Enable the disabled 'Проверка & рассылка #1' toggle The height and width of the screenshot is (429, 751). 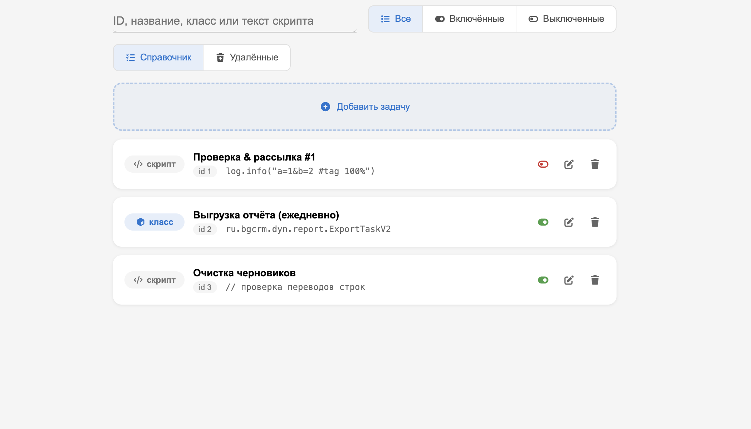point(543,164)
